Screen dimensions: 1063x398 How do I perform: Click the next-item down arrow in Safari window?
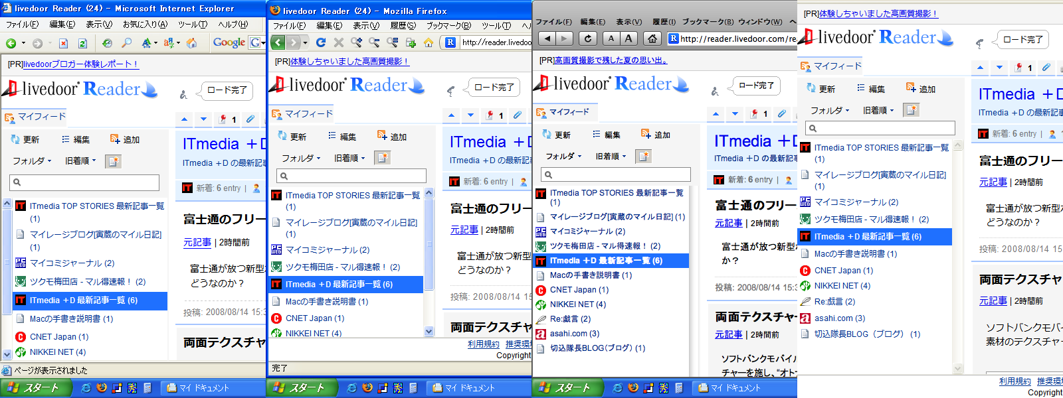(735, 113)
